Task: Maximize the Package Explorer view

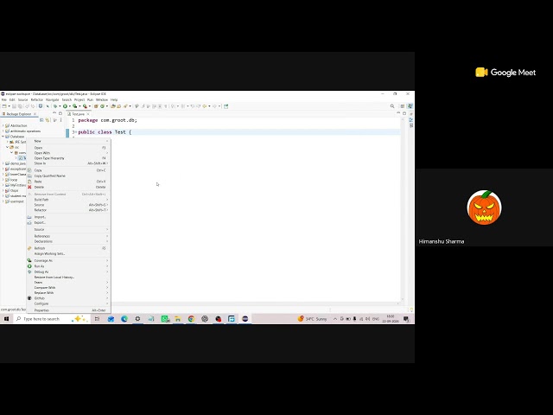Action: [x=60, y=113]
